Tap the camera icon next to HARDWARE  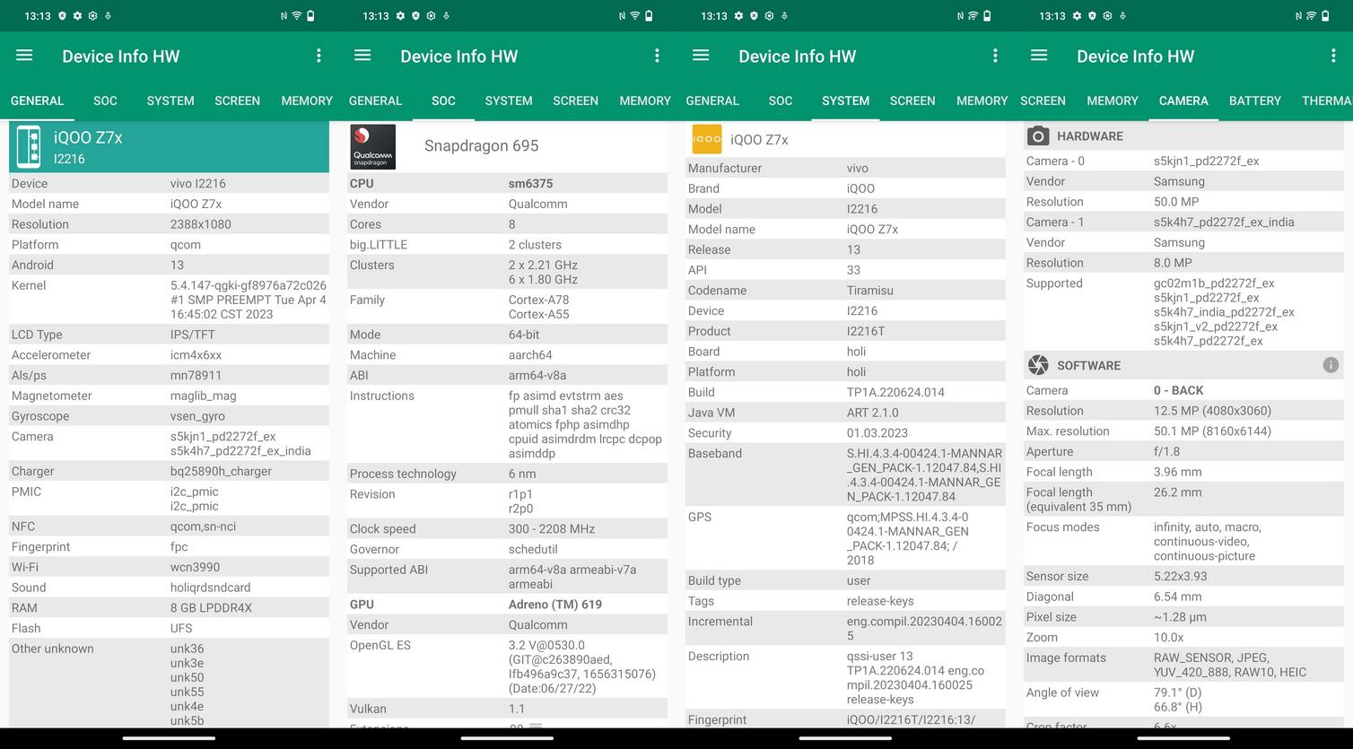[1038, 136]
